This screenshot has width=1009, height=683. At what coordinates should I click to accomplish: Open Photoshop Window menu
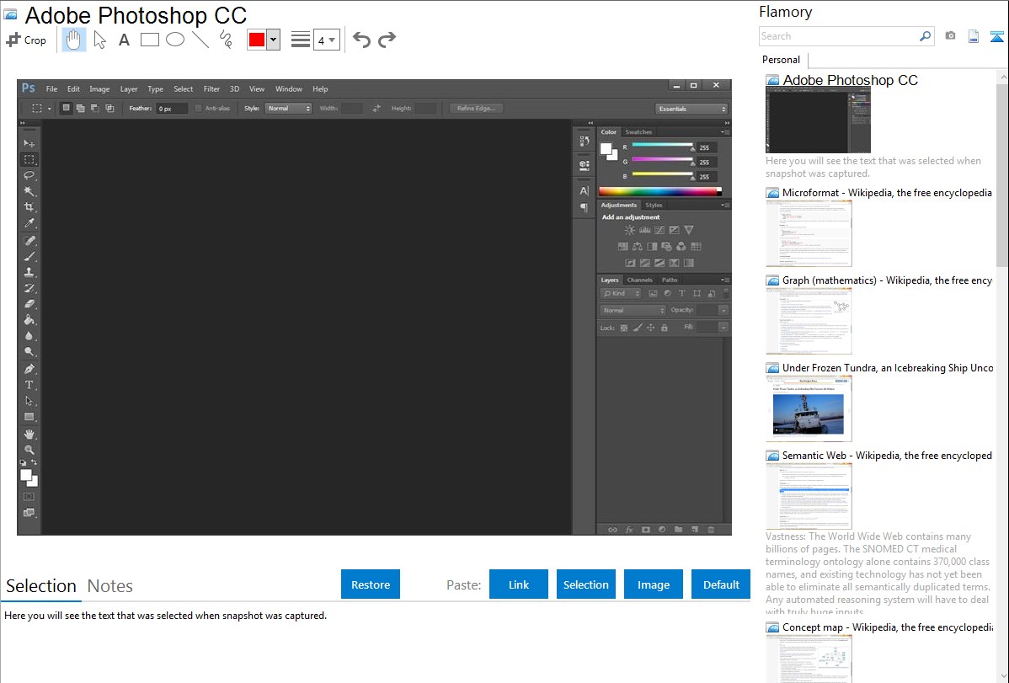point(289,88)
